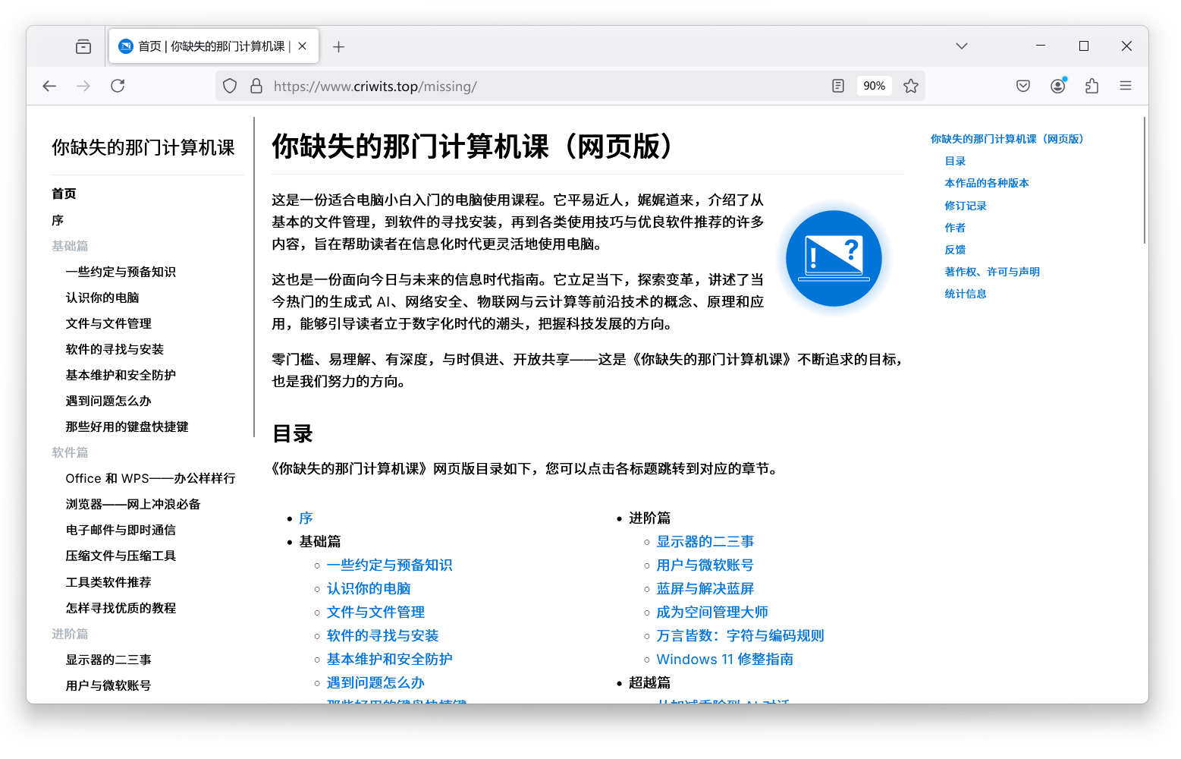The image size is (1181, 759).
Task: Open the 序 link in the contents list
Action: coord(306,518)
